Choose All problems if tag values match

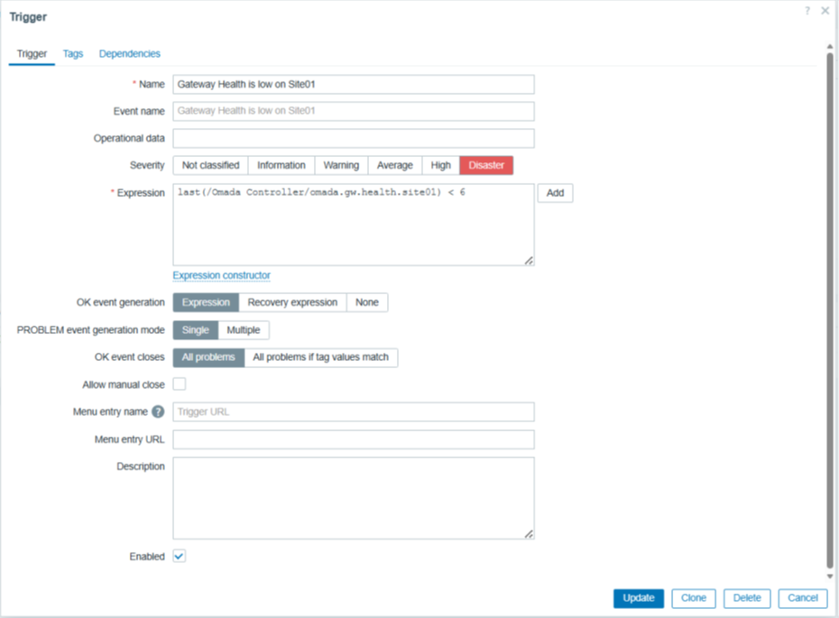(320, 357)
